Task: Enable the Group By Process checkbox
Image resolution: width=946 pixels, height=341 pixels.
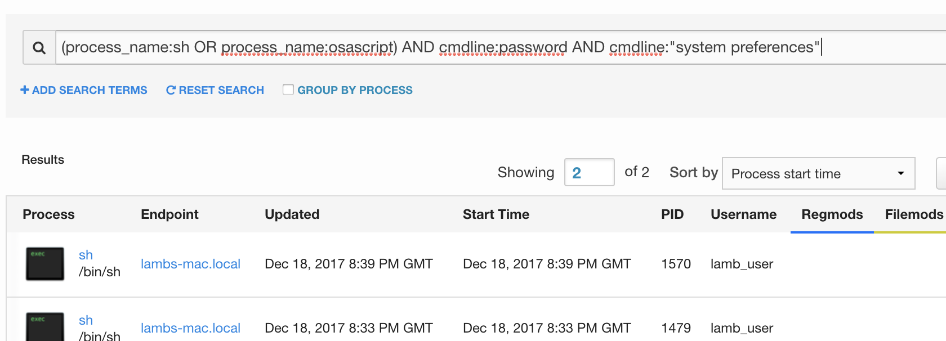Action: click(x=288, y=89)
